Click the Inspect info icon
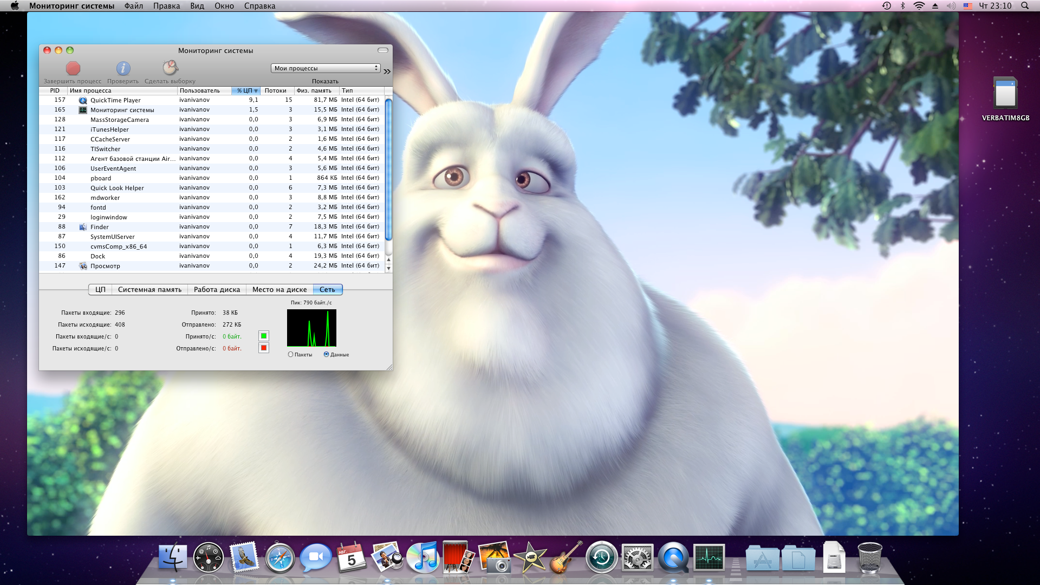Viewport: 1040px width, 585px height. click(123, 69)
